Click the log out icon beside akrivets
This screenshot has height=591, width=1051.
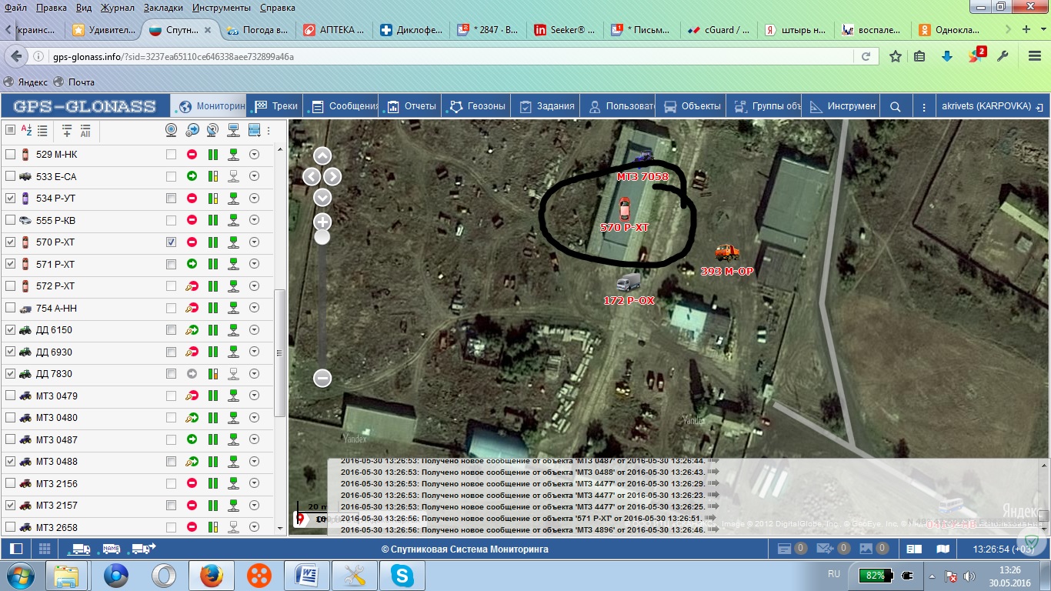(x=1039, y=106)
